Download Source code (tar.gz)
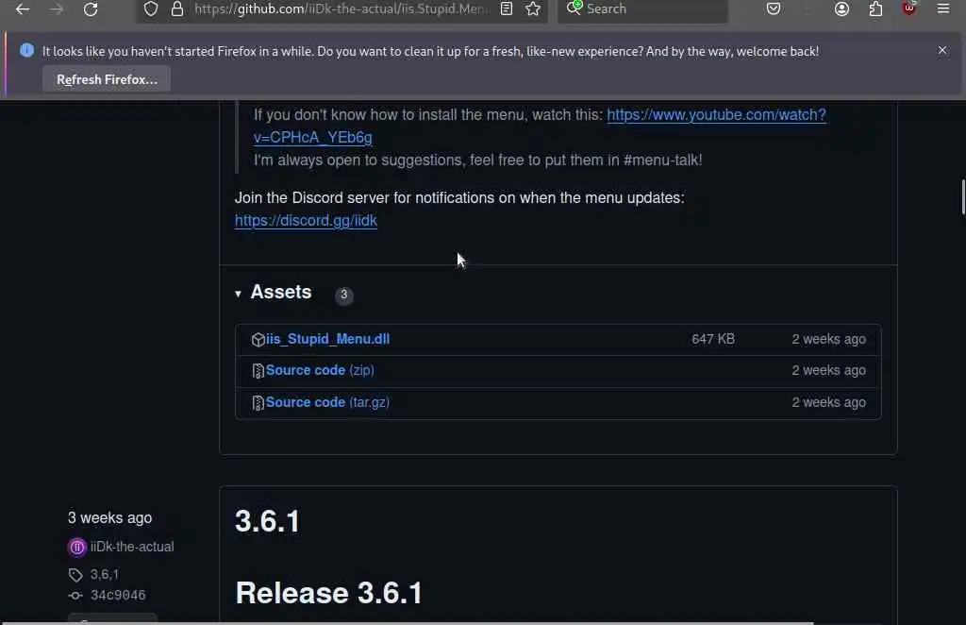 coord(327,402)
